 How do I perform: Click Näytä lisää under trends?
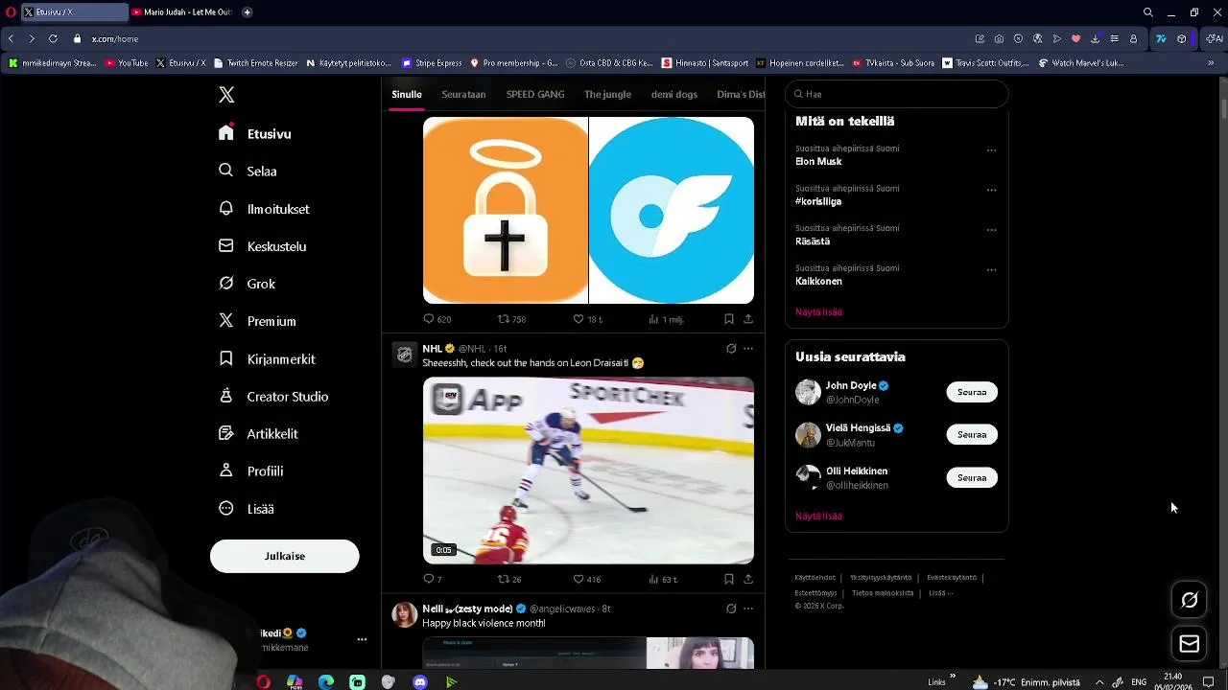818,312
